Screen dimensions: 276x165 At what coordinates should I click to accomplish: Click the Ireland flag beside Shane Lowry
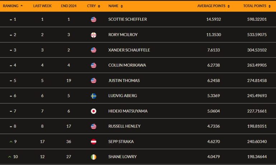pyautogui.click(x=94, y=157)
